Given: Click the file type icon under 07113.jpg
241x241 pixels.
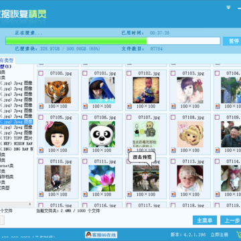Looking at the screenshot, I should tap(173, 194).
